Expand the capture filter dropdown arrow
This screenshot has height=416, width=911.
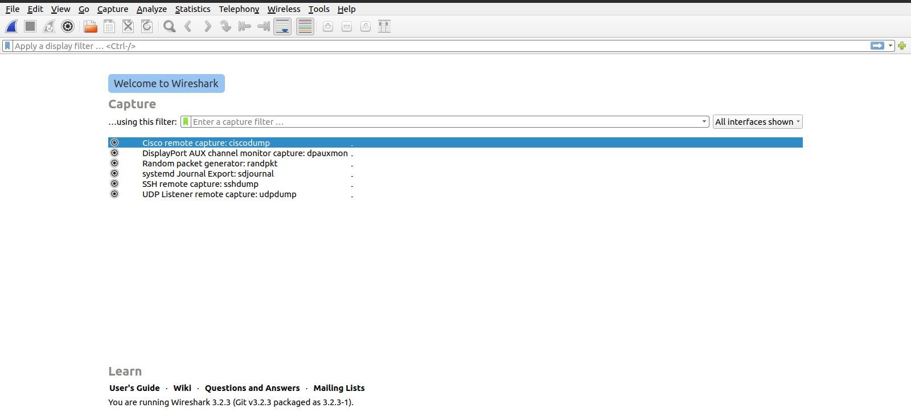(704, 121)
